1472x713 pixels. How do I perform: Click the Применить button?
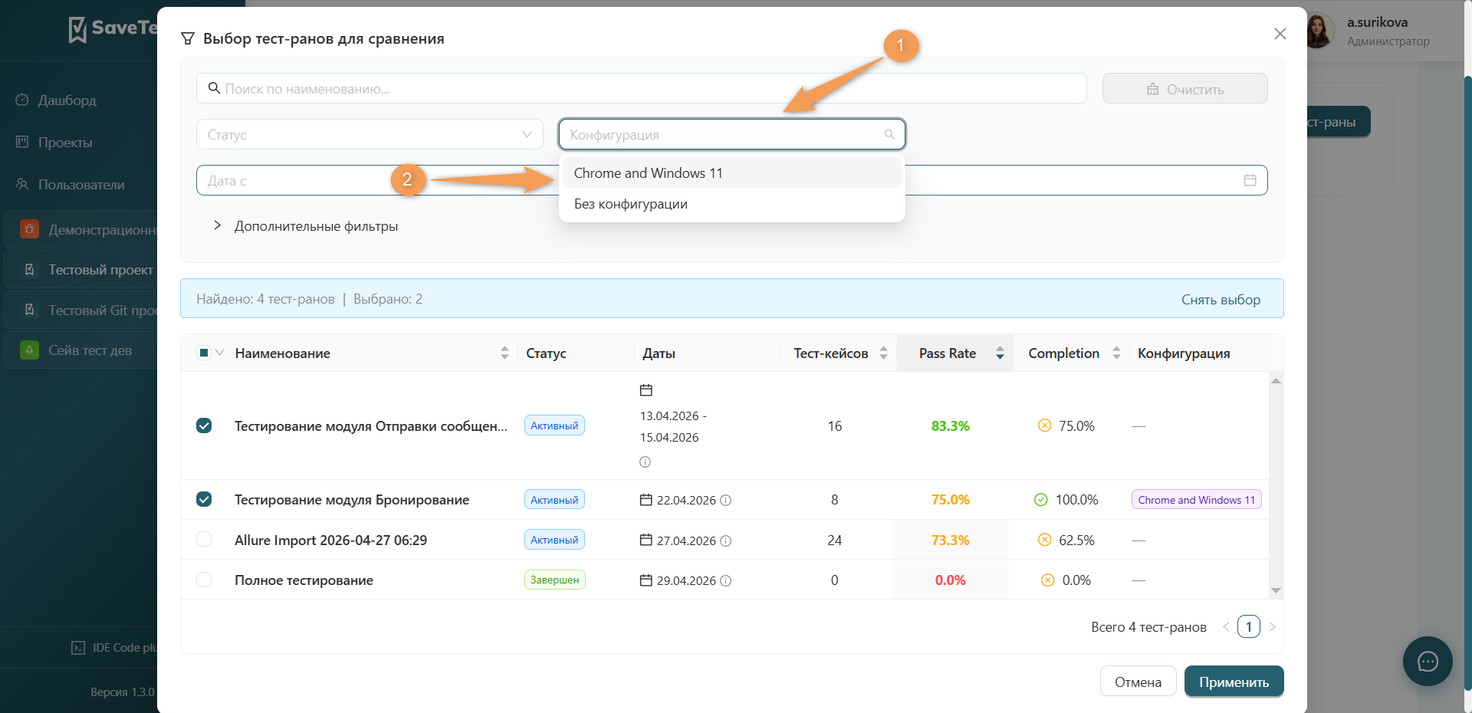1234,682
